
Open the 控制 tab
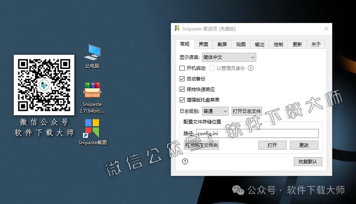pos(279,44)
